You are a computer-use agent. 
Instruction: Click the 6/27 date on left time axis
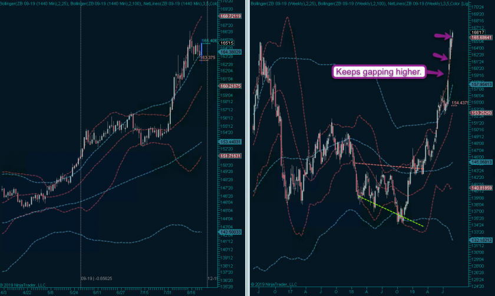click(120, 292)
